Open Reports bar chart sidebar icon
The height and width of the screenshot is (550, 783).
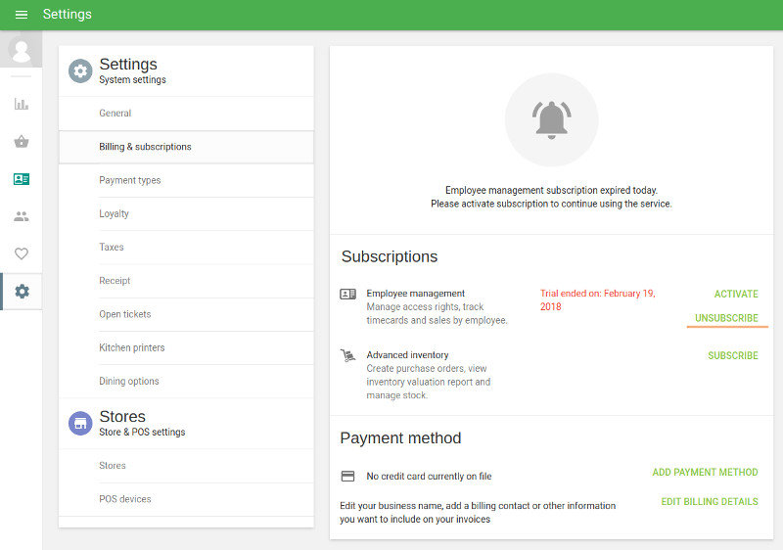[x=22, y=104]
